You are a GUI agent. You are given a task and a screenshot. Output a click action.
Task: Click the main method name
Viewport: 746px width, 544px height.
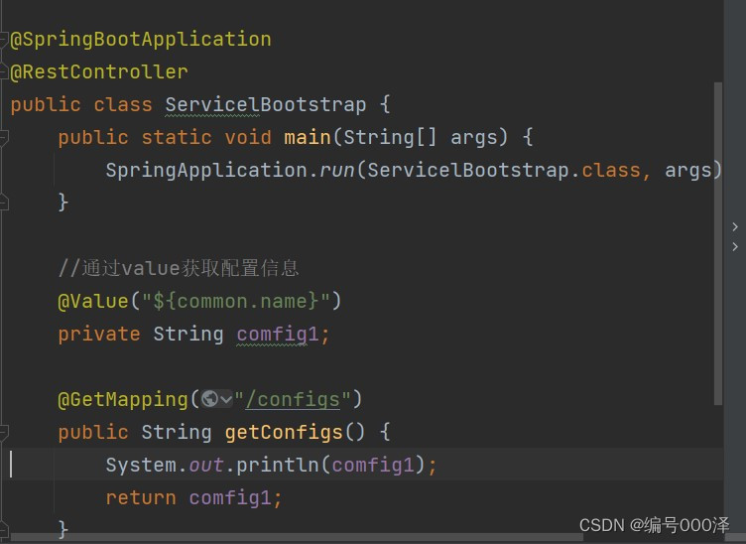coord(308,138)
